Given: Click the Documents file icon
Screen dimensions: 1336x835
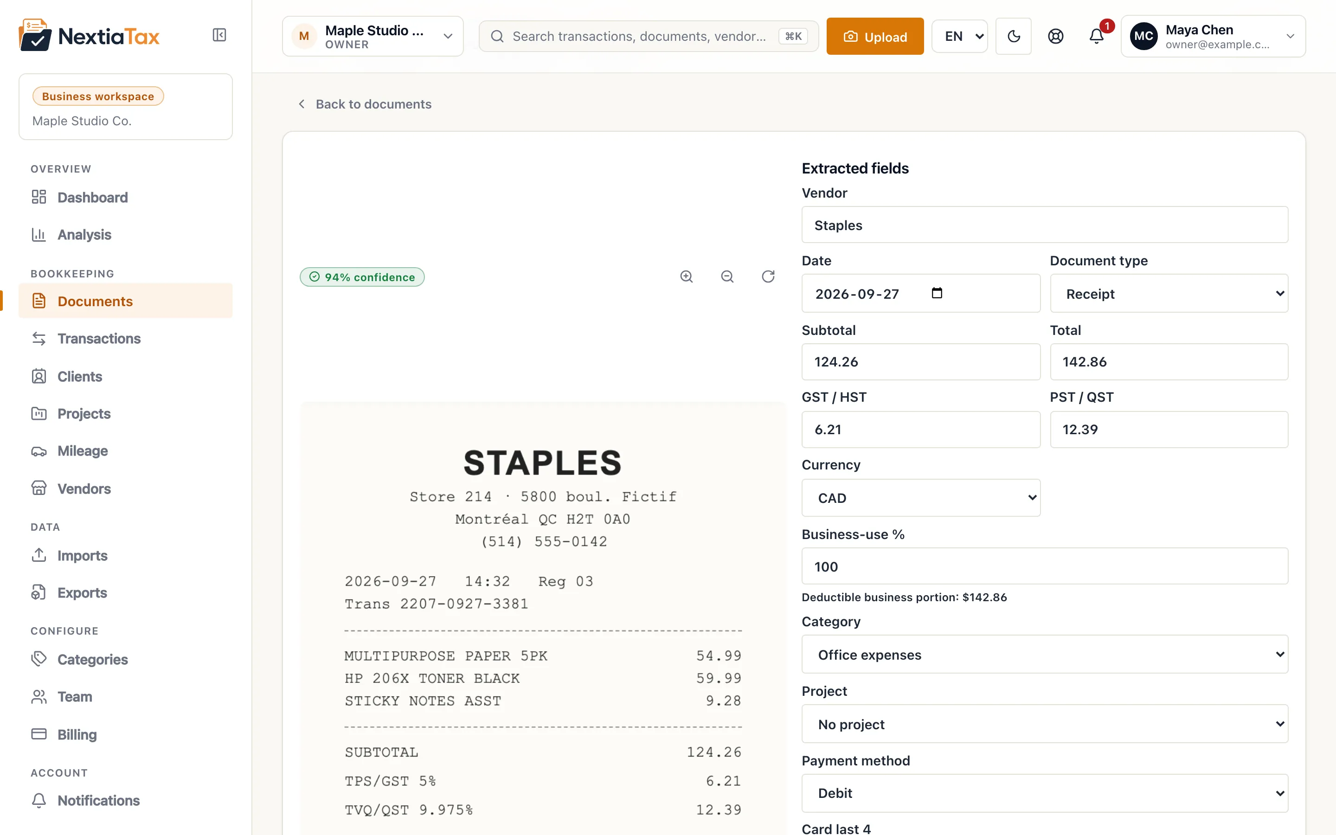Looking at the screenshot, I should [x=39, y=301].
